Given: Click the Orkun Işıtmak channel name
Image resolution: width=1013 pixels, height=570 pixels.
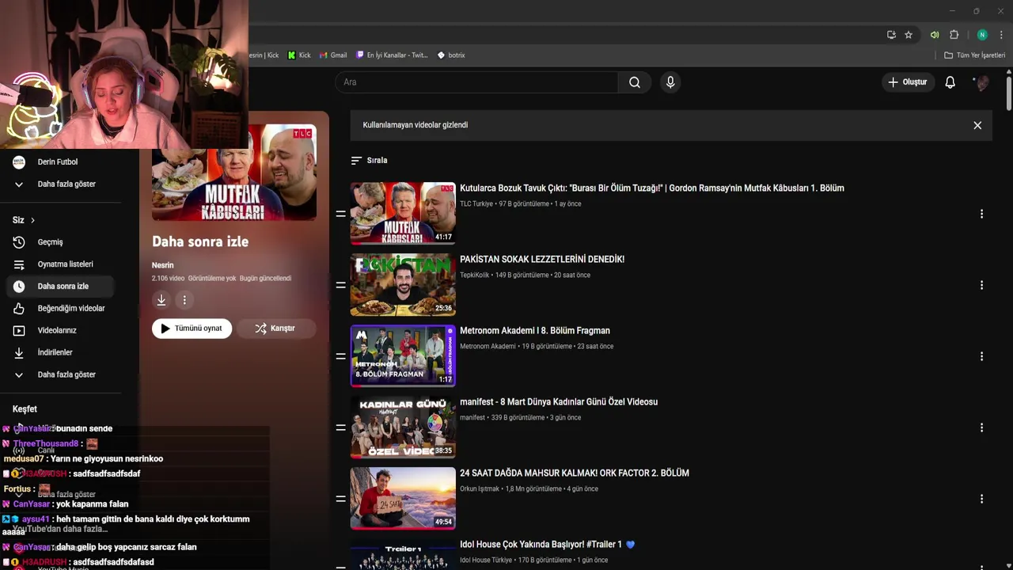Looking at the screenshot, I should [x=480, y=489].
